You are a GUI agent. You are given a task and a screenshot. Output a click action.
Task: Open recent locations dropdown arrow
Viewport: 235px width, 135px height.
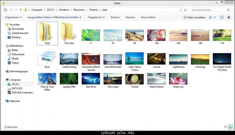coord(16,10)
